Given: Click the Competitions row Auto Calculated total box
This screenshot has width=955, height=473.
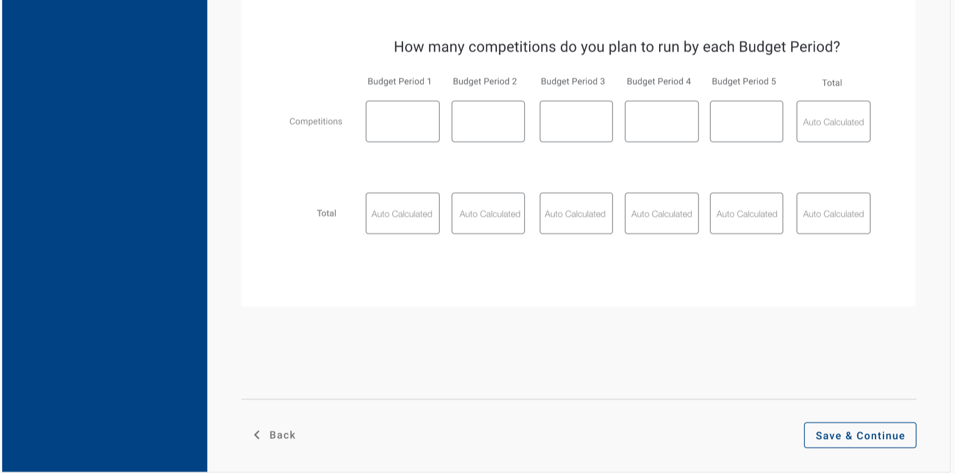Looking at the screenshot, I should pos(833,122).
